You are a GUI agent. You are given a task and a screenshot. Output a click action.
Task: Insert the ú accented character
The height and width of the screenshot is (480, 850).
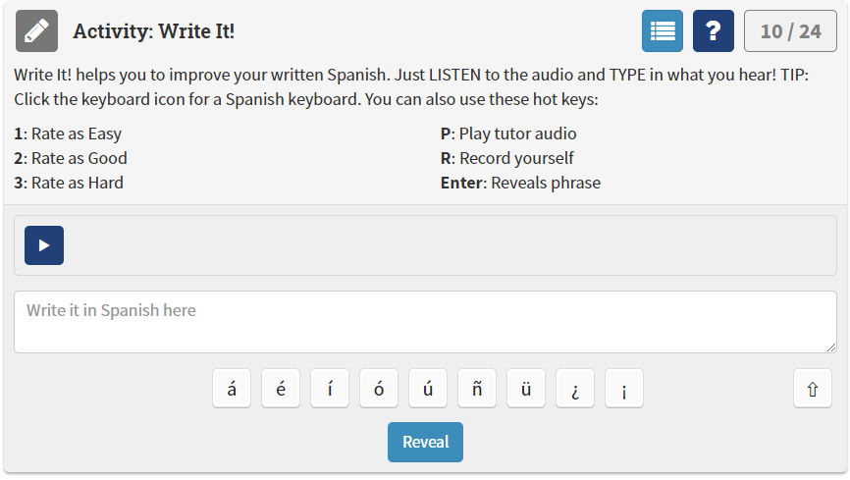(428, 389)
